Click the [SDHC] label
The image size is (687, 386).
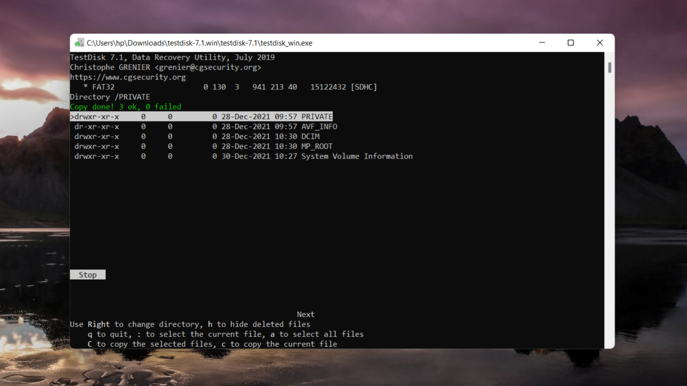(x=364, y=87)
